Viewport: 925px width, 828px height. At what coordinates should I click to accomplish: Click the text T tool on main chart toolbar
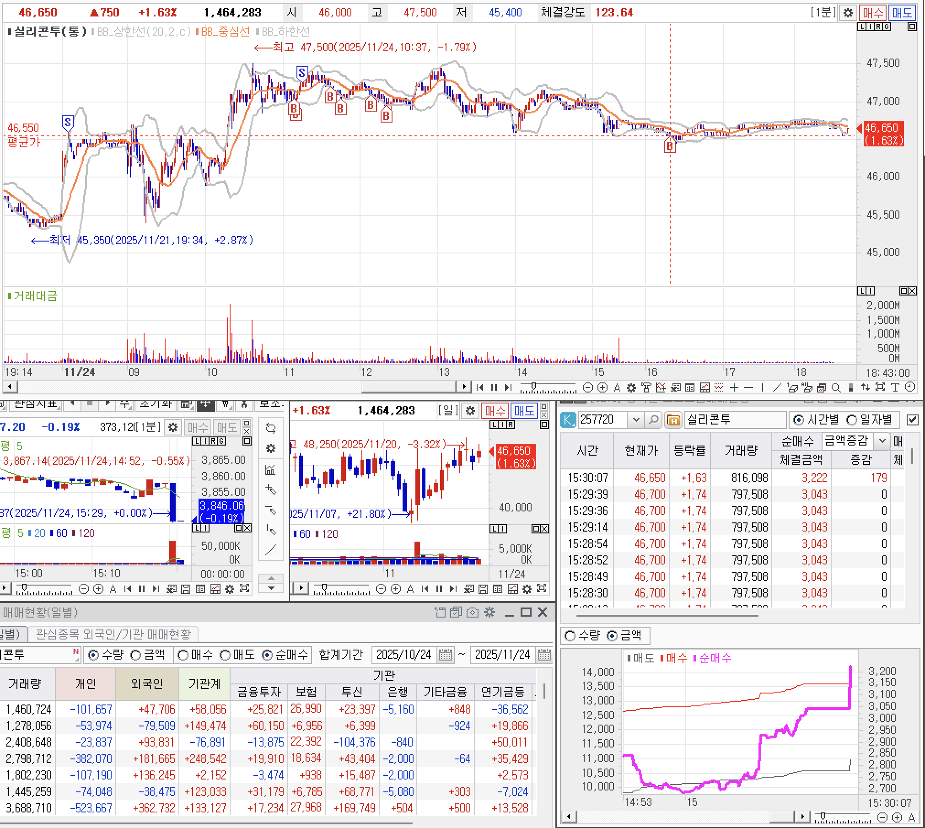pyautogui.click(x=895, y=387)
